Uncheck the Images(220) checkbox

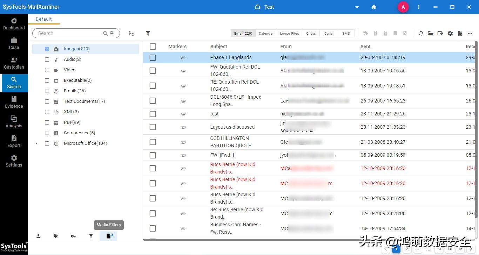47,49
